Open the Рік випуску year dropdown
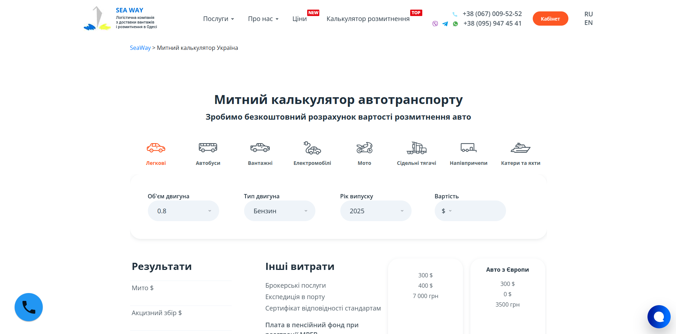Screen dimensions: 676x334 (x=376, y=211)
